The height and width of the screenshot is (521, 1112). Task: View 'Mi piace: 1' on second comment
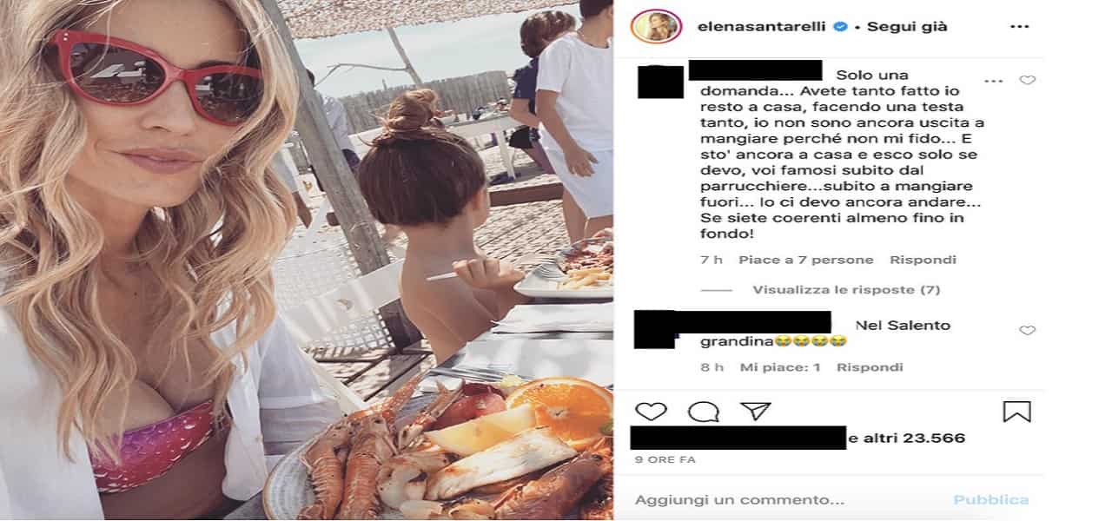(x=780, y=367)
